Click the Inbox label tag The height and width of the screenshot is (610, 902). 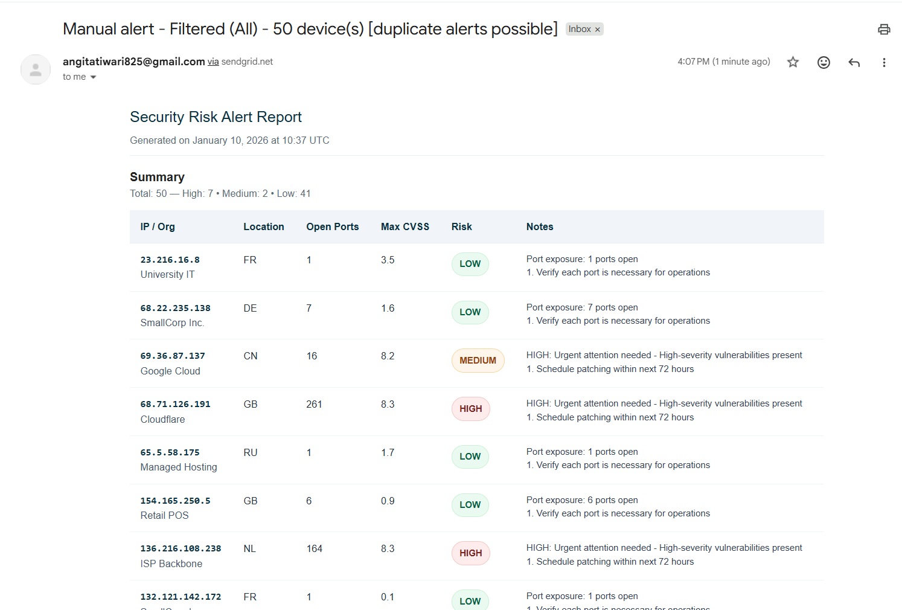tap(579, 29)
